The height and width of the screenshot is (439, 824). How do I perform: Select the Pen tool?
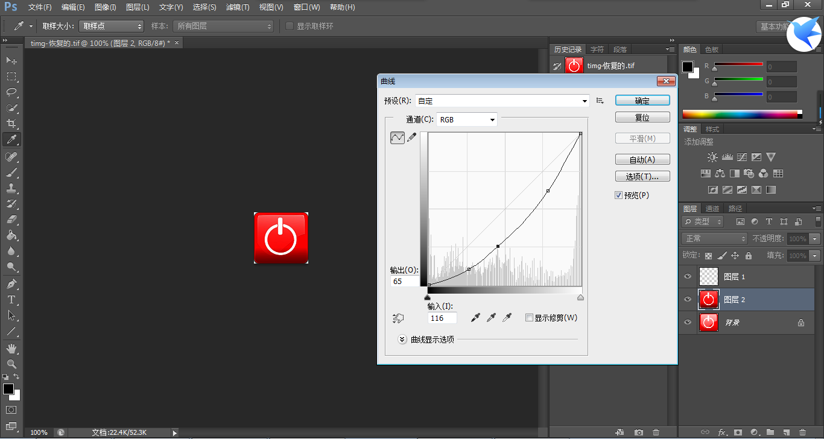point(11,284)
